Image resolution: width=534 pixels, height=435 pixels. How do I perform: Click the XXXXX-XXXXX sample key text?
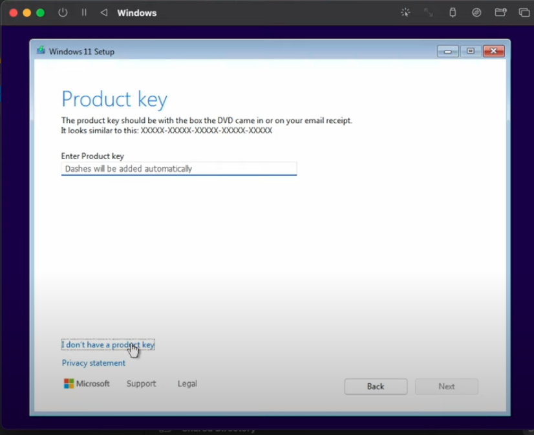[206, 131]
